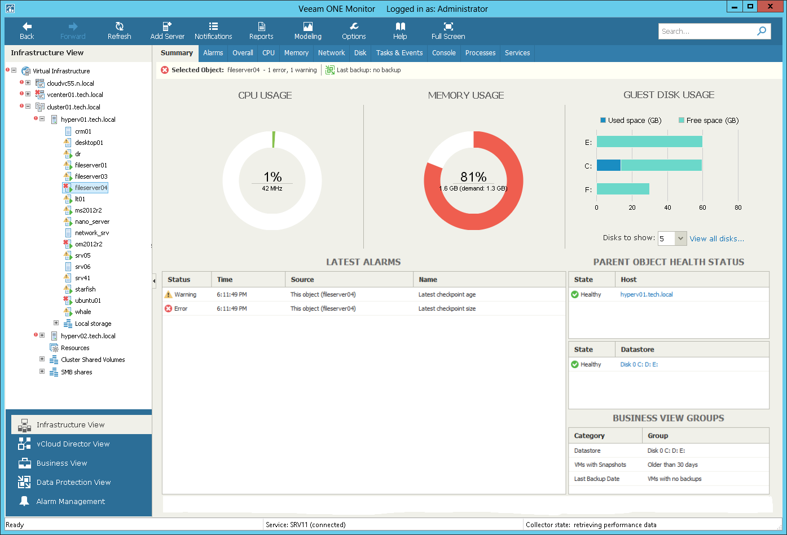This screenshot has width=787, height=535.
Task: Click the search magnifier icon
Action: click(x=762, y=31)
